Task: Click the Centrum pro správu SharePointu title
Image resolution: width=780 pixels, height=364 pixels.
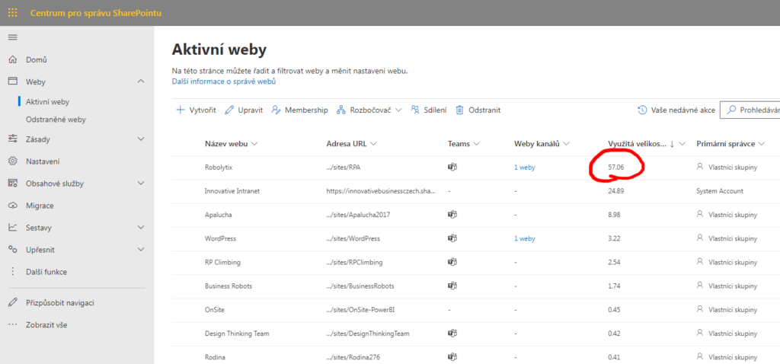Action: click(96, 13)
